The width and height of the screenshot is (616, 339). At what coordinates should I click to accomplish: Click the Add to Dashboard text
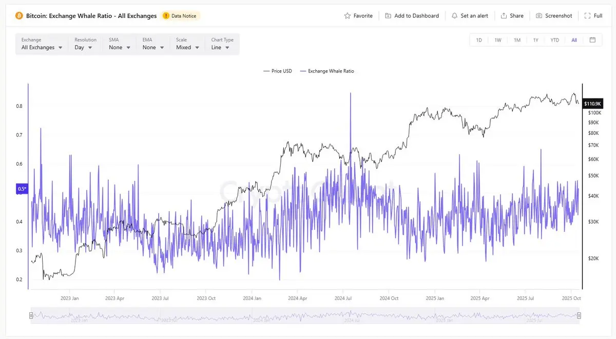click(x=416, y=16)
